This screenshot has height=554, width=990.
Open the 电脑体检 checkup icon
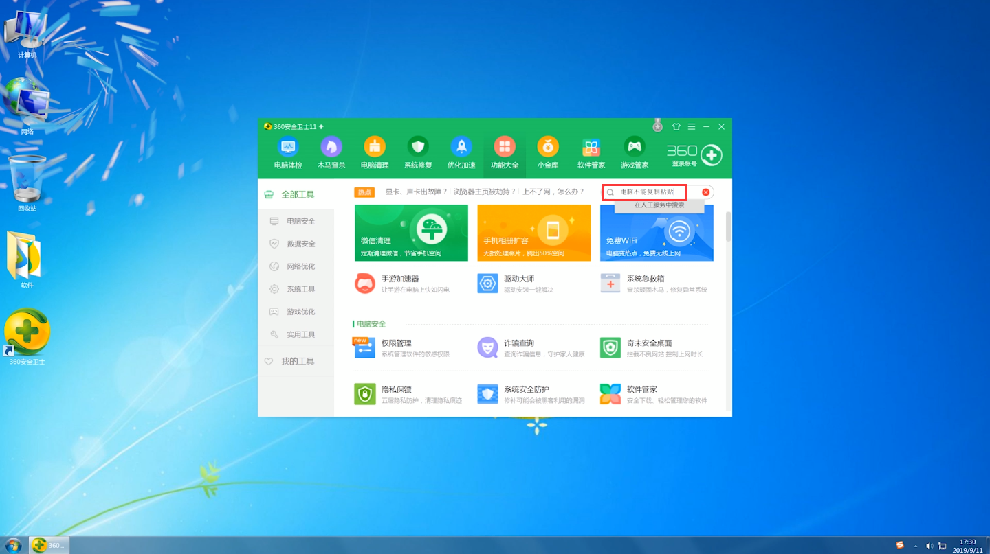[287, 153]
